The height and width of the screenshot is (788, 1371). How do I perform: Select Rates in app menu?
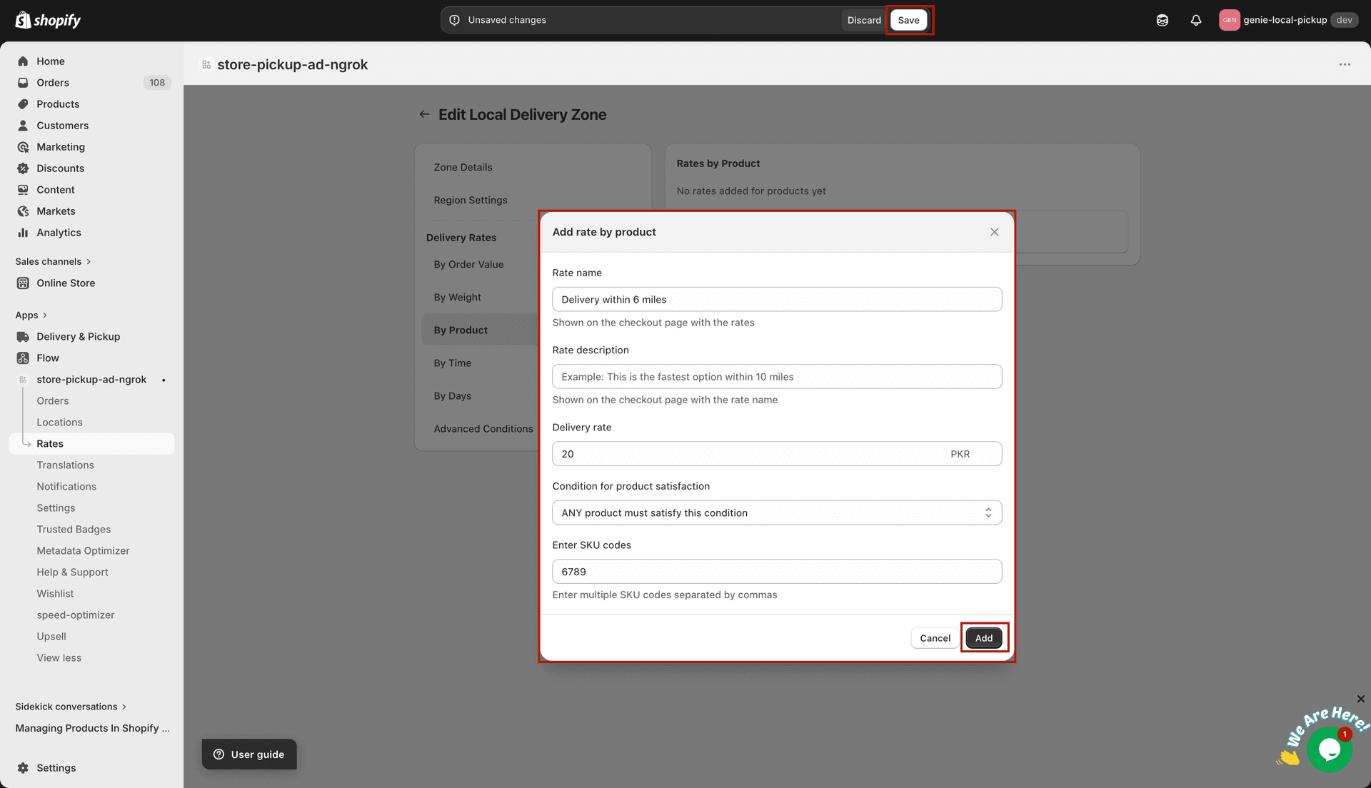tap(91, 444)
